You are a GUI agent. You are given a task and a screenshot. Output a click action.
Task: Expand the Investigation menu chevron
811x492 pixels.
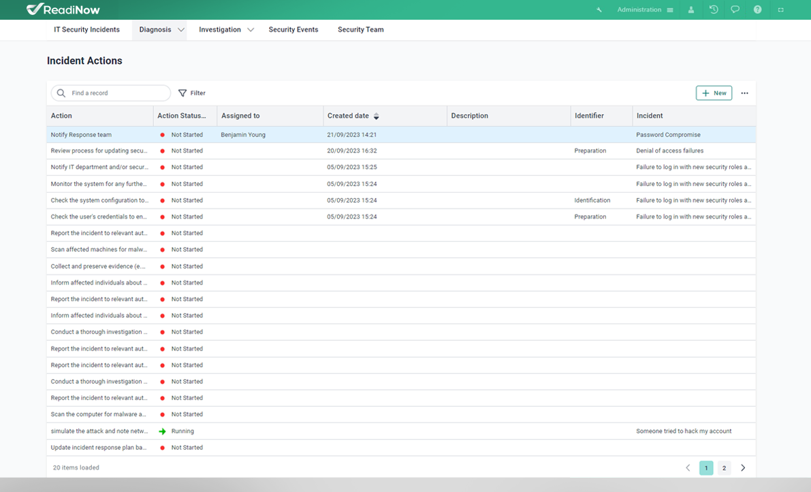(x=251, y=30)
